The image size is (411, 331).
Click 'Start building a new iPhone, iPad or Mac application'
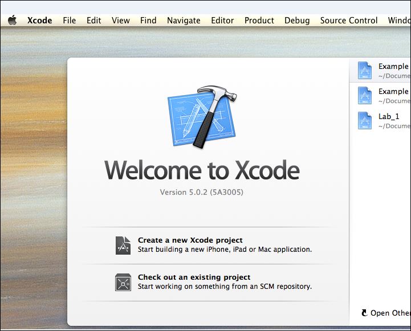point(225,250)
